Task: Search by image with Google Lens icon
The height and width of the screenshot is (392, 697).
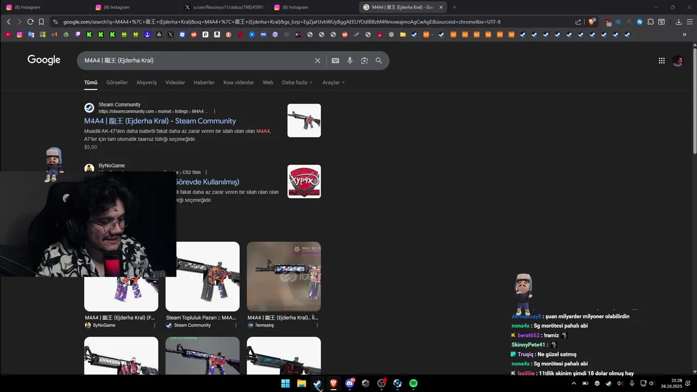Action: pyautogui.click(x=364, y=60)
